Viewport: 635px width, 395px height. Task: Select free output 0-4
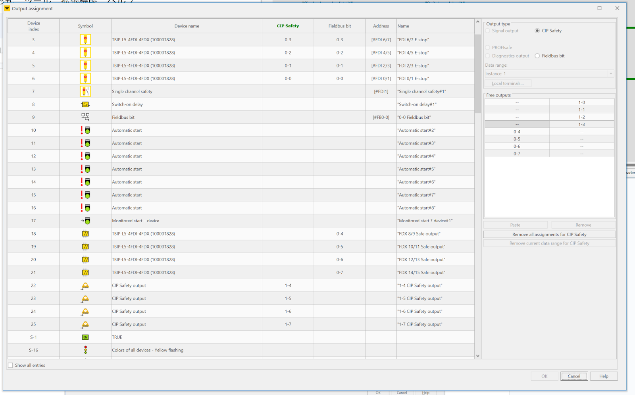coord(517,132)
